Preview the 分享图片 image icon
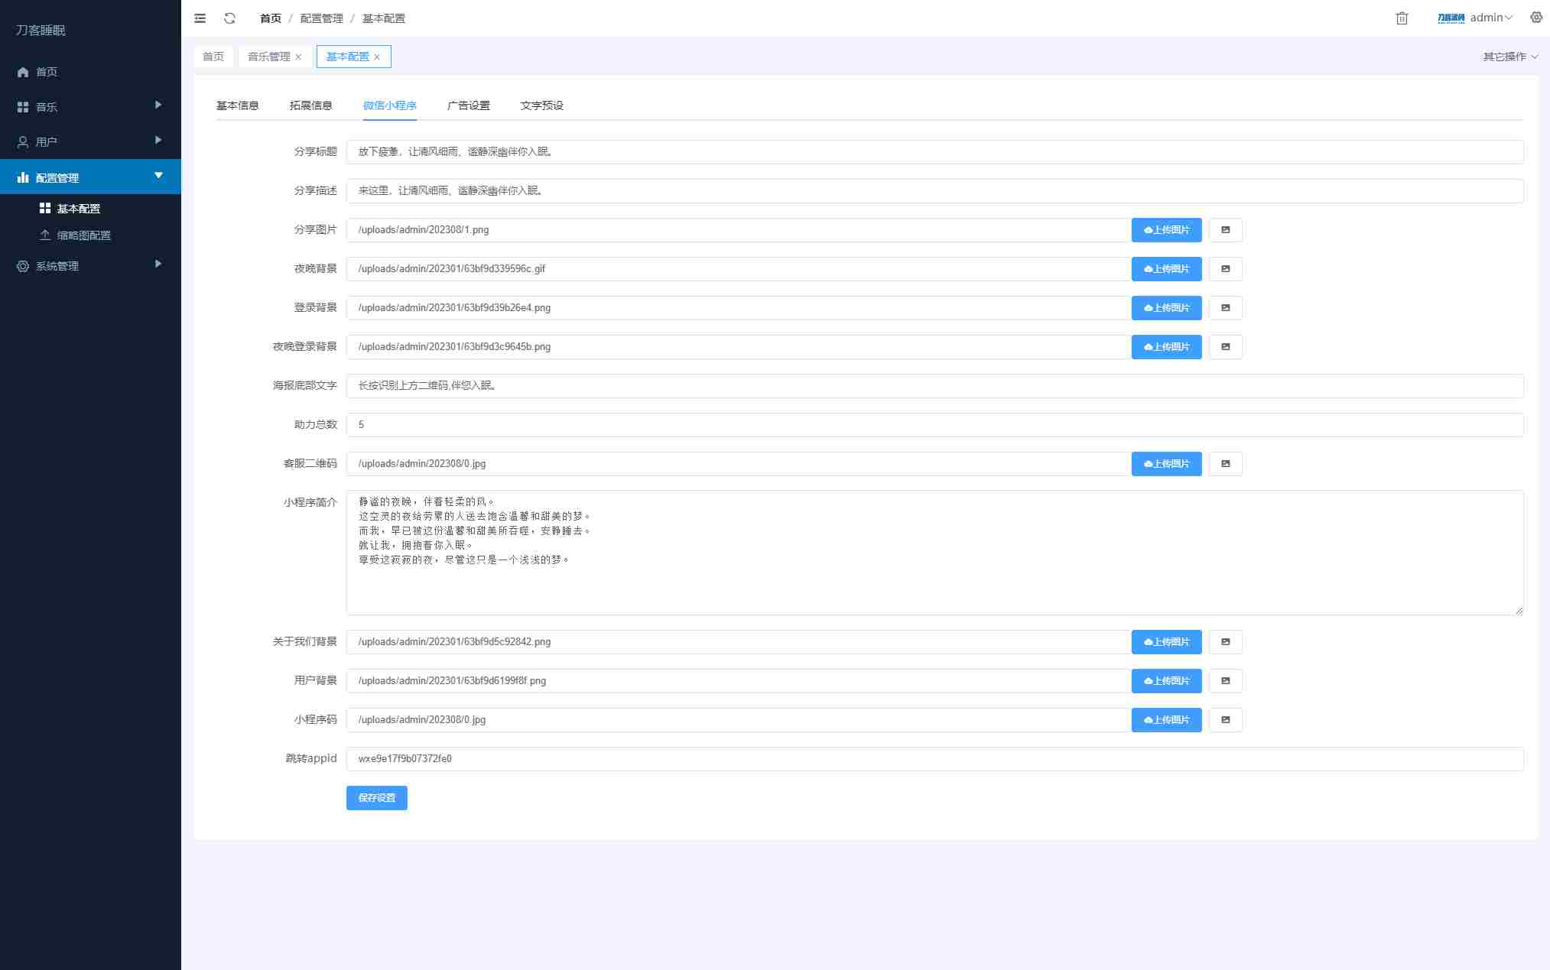Screen dimensions: 1550x970 click(x=1225, y=230)
